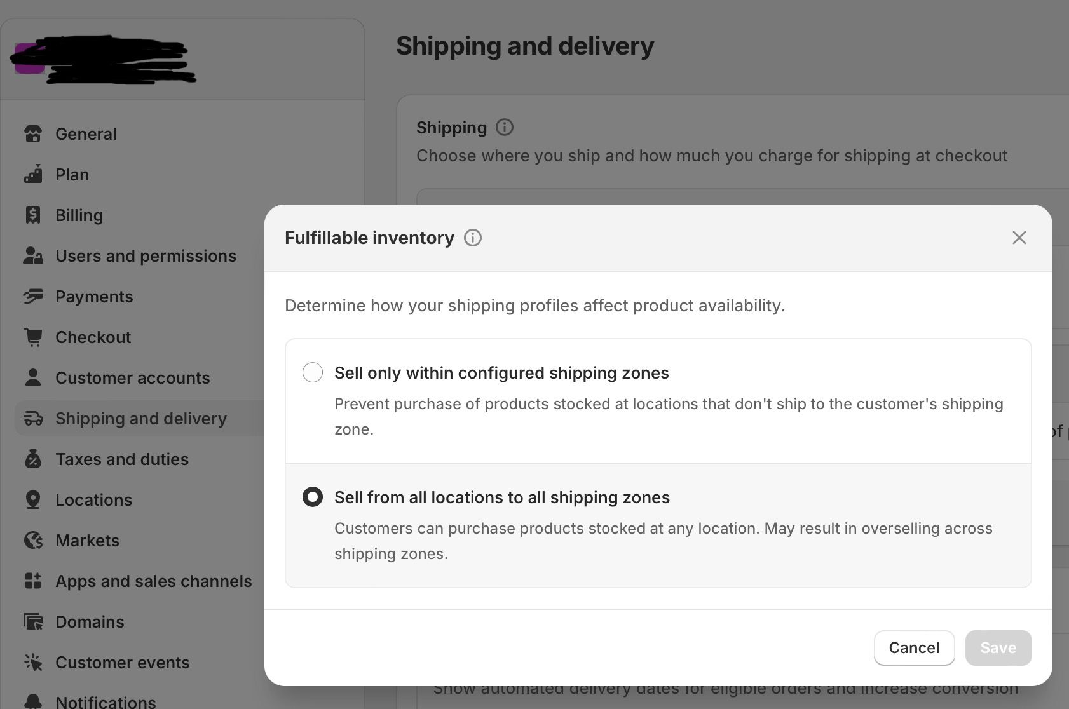The height and width of the screenshot is (709, 1069).
Task: Click the Taxes and duties bag icon
Action: [x=33, y=459]
